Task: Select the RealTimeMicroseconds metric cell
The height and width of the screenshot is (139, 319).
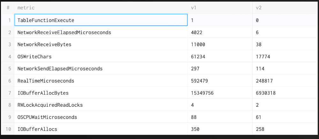Action: point(101,81)
